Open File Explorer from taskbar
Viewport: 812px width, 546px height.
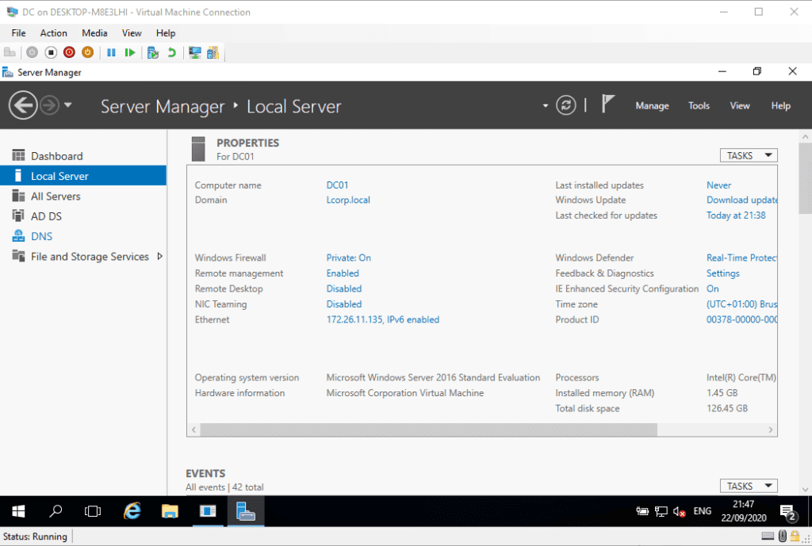pos(170,511)
